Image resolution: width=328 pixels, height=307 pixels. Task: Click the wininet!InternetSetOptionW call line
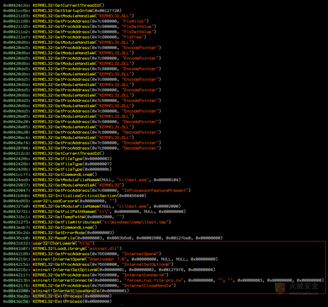109,270
